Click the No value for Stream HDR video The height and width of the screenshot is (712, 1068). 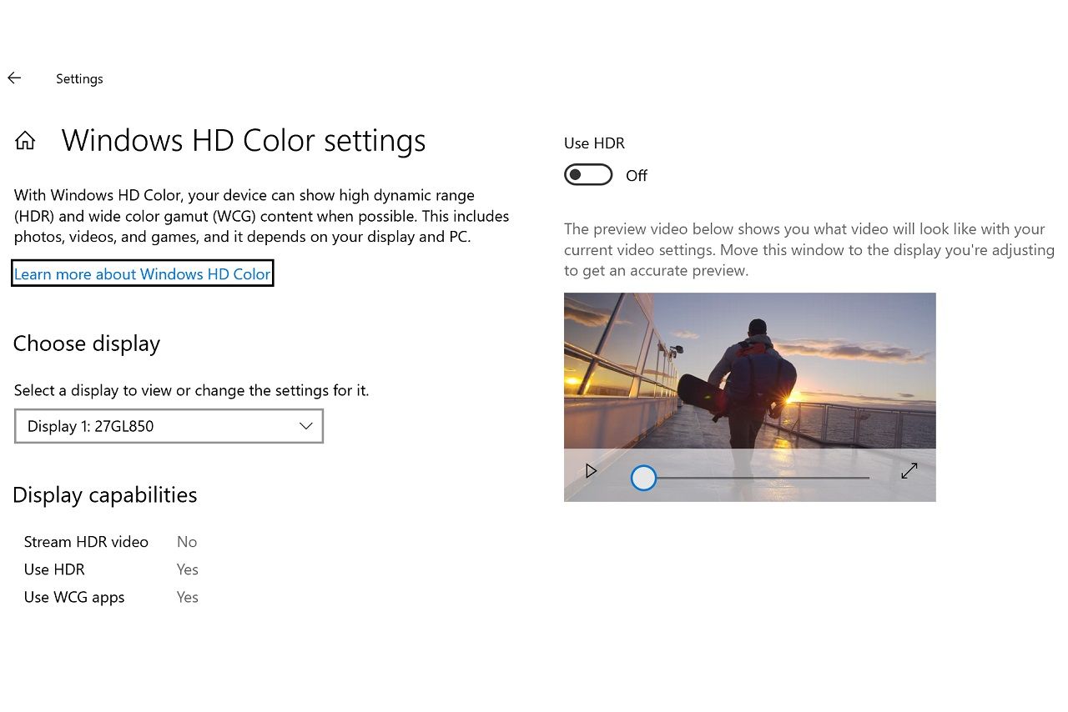(187, 542)
